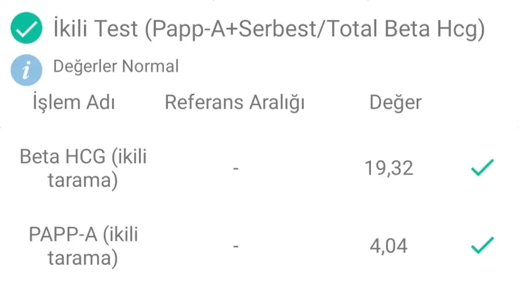Select the PAPP-A (ikili tarama) row label
This screenshot has width=519, height=284.
pos(83,247)
